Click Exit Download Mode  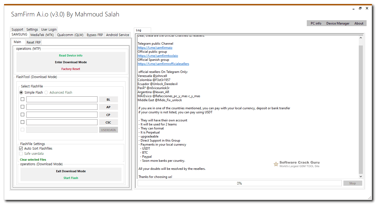click(x=71, y=171)
